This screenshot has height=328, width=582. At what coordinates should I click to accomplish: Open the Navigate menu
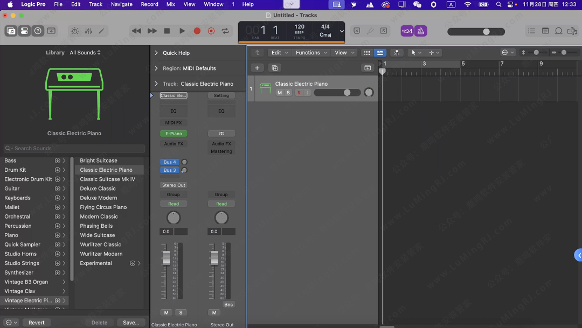point(121,4)
